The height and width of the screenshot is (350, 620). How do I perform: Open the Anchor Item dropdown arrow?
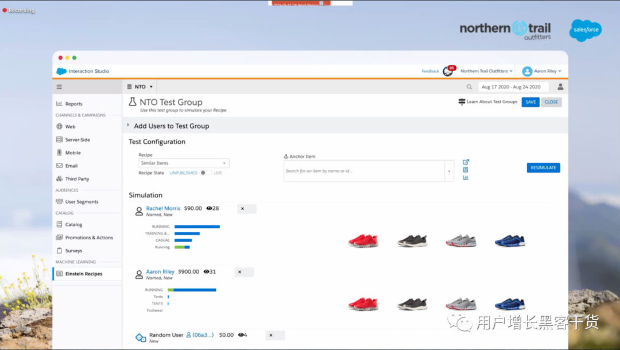449,172
